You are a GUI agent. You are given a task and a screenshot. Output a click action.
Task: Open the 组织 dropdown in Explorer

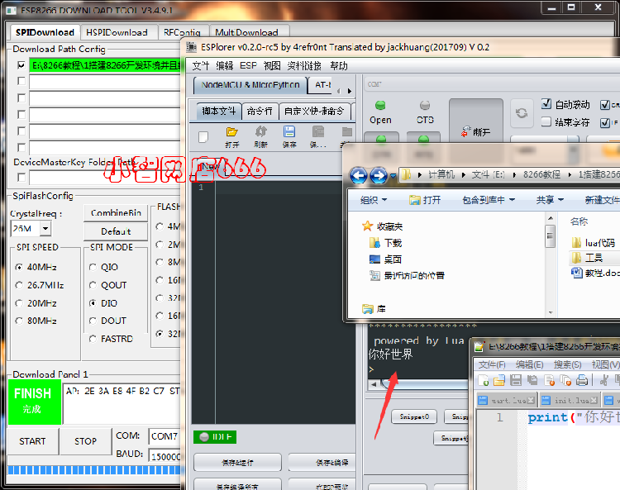point(374,200)
